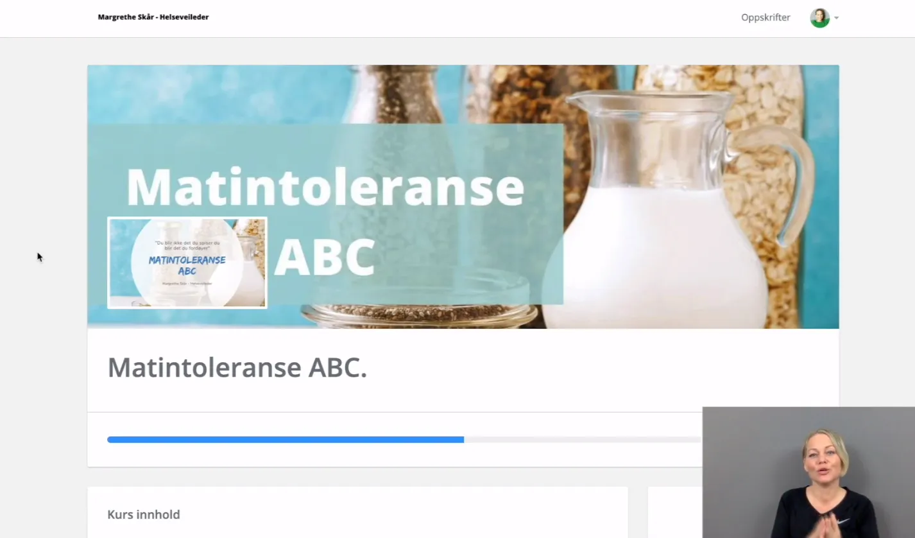The image size is (915, 538).
Task: Select the Kurs innhold section heading
Action: pos(144,514)
